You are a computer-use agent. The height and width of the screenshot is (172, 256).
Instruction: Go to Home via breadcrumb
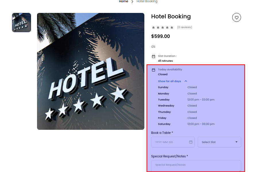coord(123,1)
